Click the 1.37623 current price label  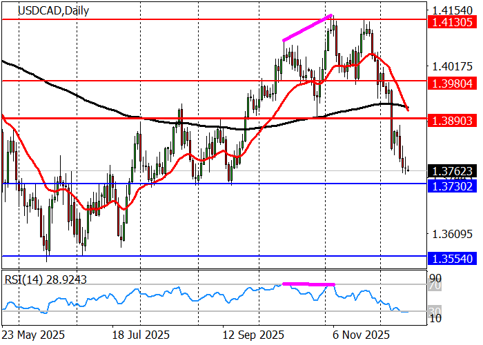pos(453,171)
